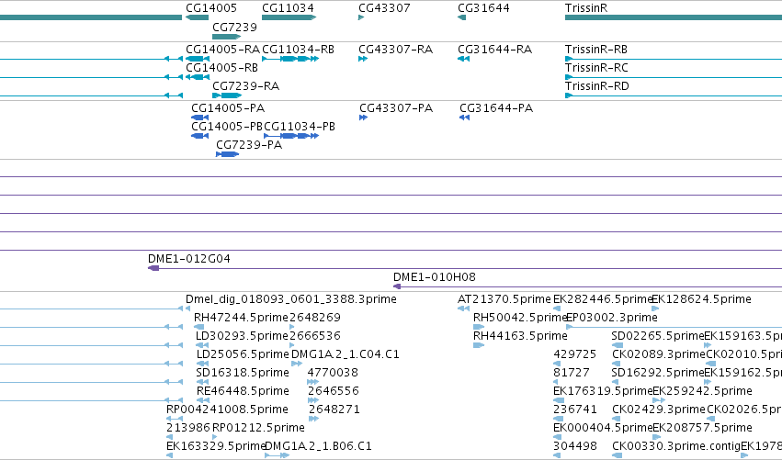Select transcript TrissinR-RB

tap(596, 50)
